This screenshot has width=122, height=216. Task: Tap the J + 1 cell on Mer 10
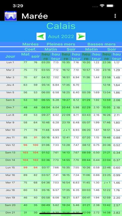[66, 130]
